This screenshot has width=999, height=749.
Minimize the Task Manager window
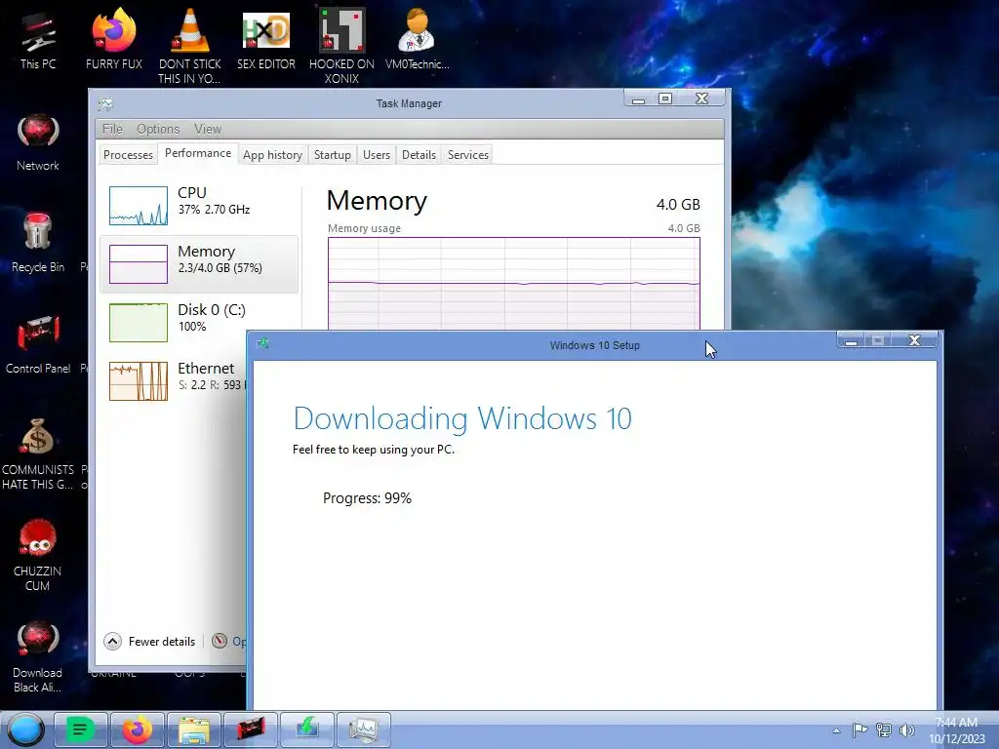pos(638,99)
